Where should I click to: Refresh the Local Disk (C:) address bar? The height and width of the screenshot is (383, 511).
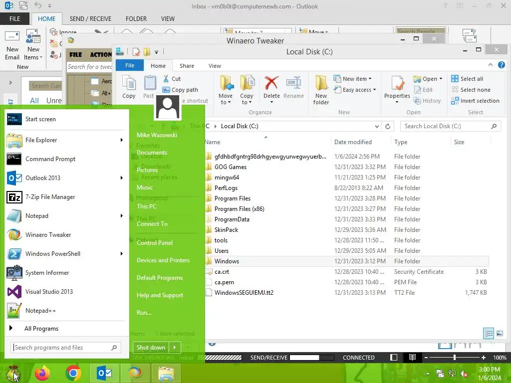click(x=388, y=126)
